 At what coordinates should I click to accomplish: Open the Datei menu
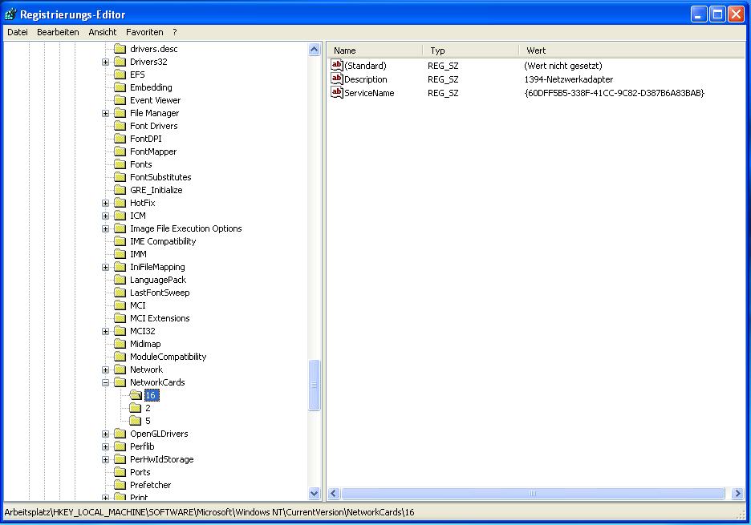click(17, 32)
